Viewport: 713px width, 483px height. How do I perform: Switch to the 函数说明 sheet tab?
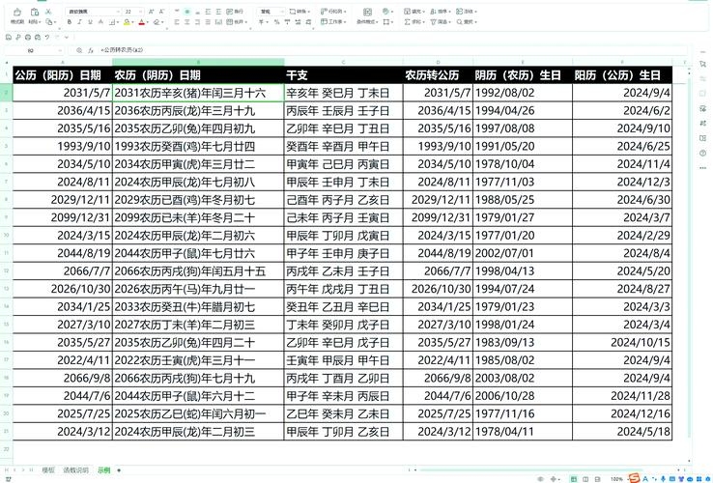pos(75,470)
